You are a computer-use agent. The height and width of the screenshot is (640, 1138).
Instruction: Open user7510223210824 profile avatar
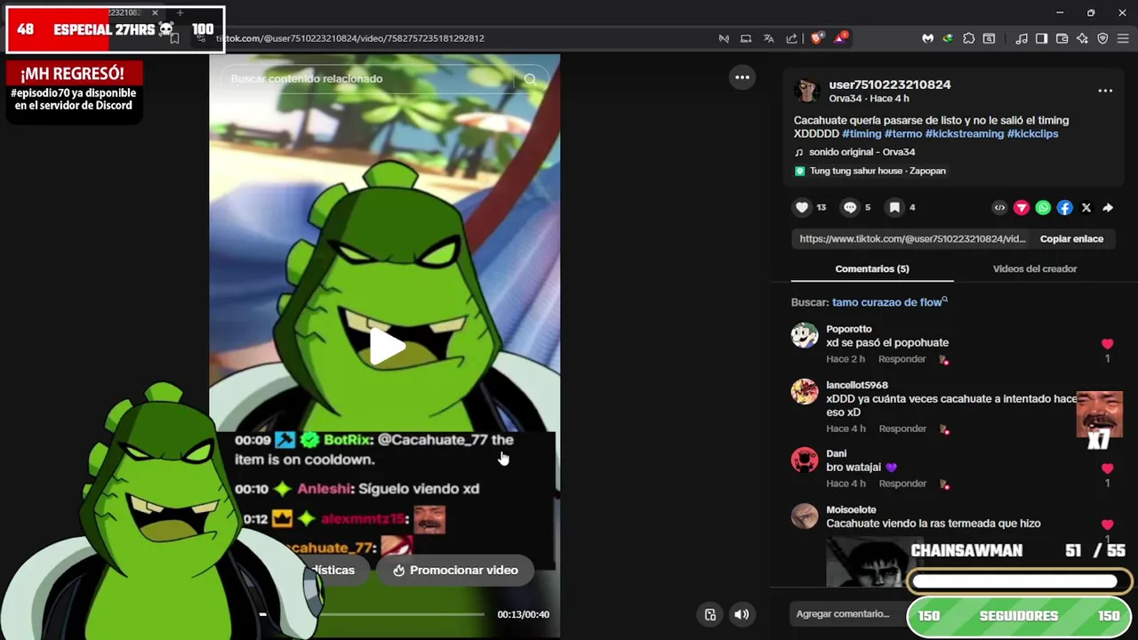click(x=806, y=91)
